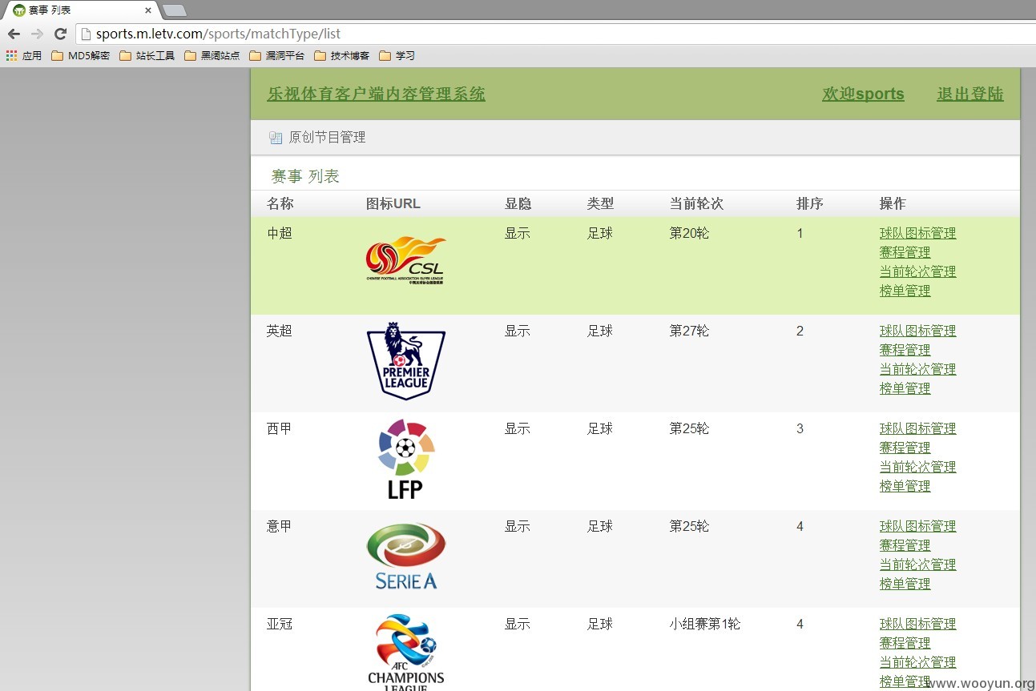
Task: Click the 图标URL column header
Action: point(393,203)
